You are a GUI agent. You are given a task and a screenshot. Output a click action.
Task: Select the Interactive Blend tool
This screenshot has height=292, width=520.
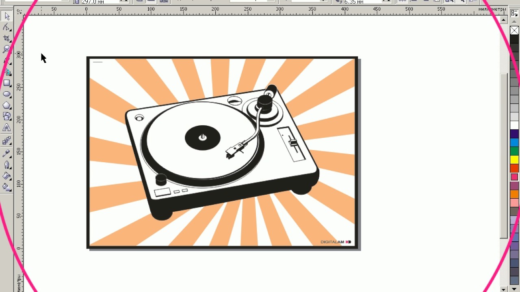[7, 141]
